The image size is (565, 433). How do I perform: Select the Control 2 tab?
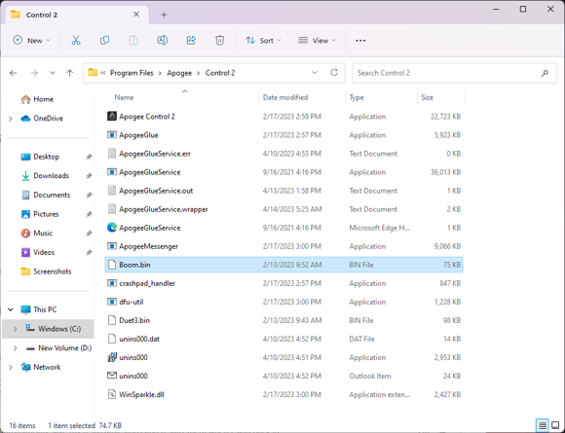(76, 15)
